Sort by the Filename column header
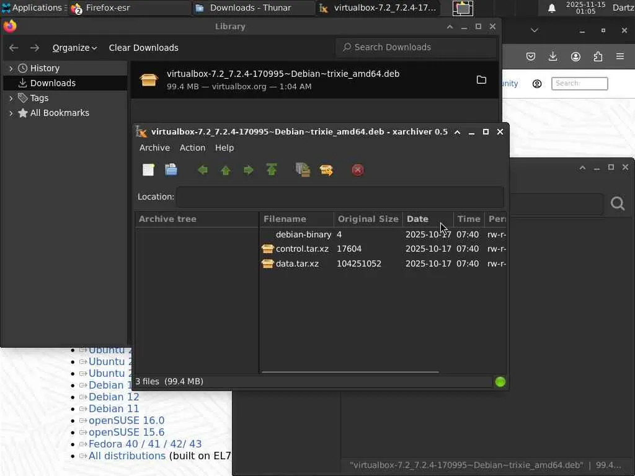The height and width of the screenshot is (476, 635). coord(296,219)
